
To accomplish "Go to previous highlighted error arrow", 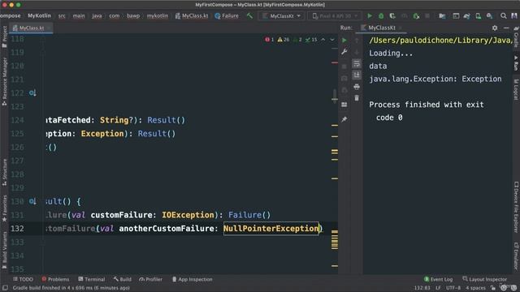I will coord(323,40).
